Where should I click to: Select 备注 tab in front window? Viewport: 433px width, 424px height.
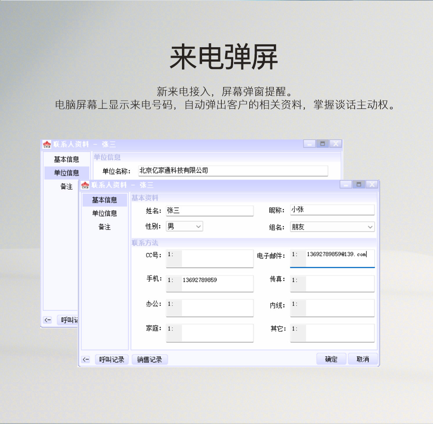[105, 226]
